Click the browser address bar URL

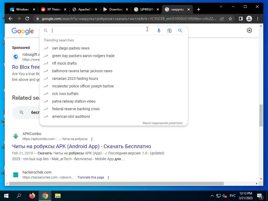pyautogui.click(x=129, y=19)
